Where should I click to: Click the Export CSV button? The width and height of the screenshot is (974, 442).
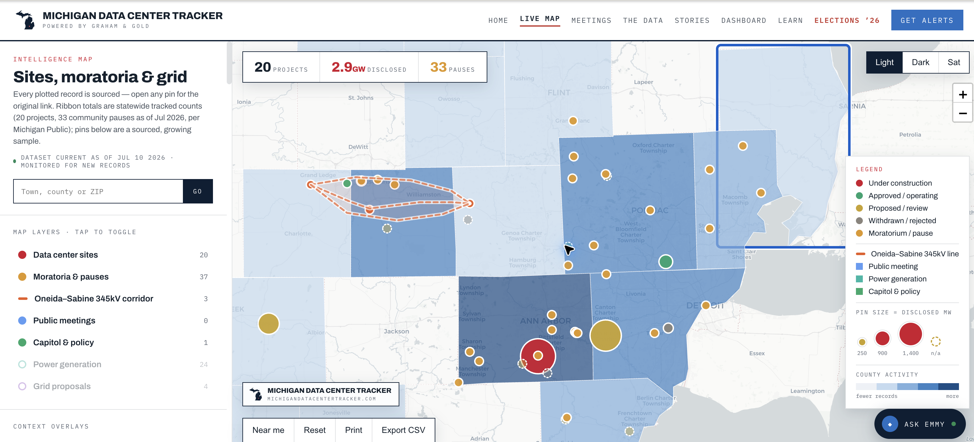(x=403, y=430)
